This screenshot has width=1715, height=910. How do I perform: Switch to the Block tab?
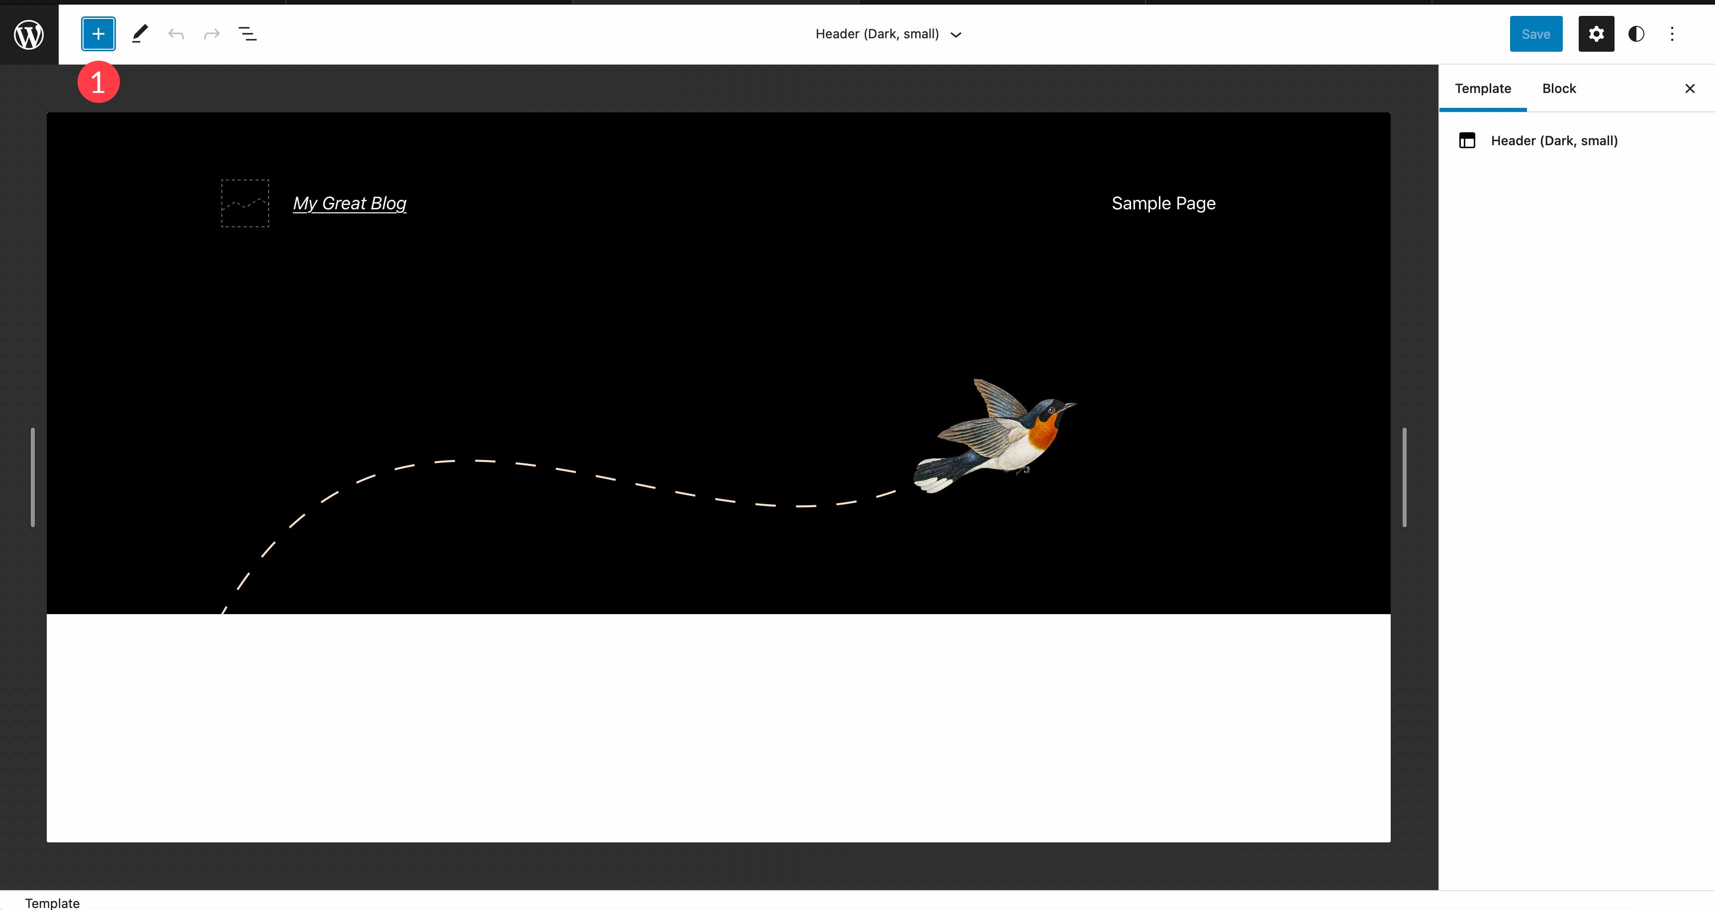coord(1558,89)
